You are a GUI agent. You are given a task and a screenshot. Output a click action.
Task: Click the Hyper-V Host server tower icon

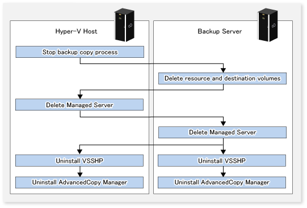click(x=124, y=25)
